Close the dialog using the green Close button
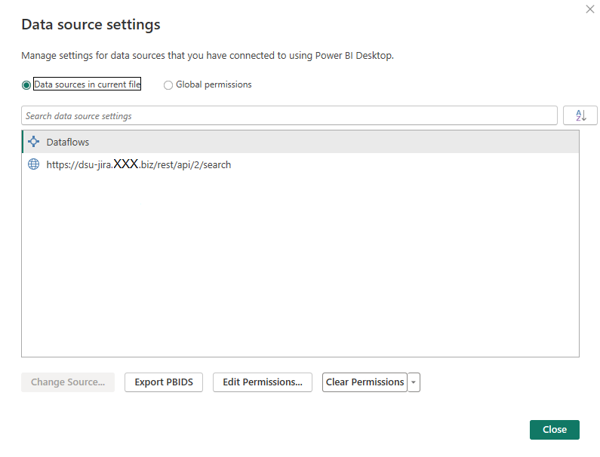Viewport: 600px width, 457px height. click(x=554, y=429)
